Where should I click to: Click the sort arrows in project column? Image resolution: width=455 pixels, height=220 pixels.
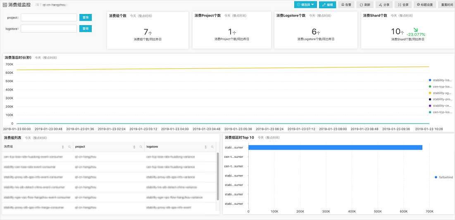[134, 147]
